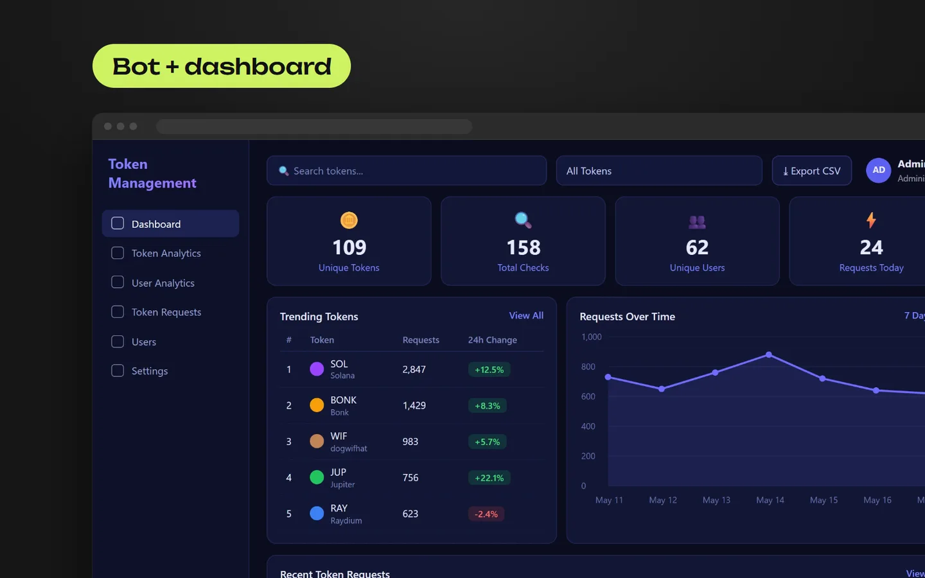Click the blue RAY token icon

(x=317, y=514)
